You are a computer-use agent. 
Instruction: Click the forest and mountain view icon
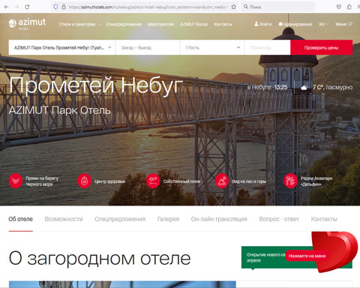[x=222, y=181]
